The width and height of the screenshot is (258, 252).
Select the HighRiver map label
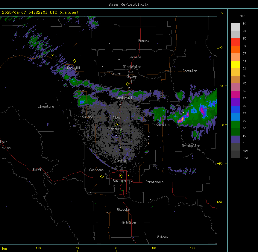coord(129,222)
